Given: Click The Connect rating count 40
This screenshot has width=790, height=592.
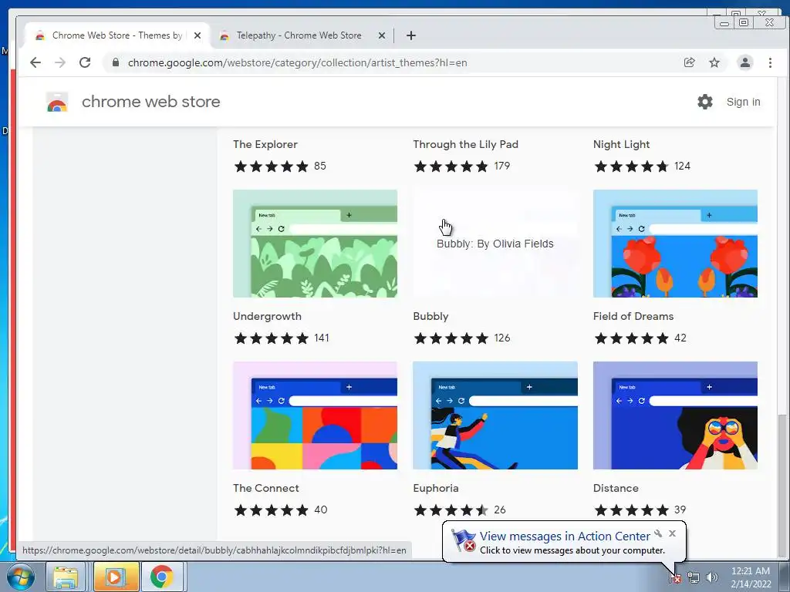Looking at the screenshot, I should tap(320, 510).
